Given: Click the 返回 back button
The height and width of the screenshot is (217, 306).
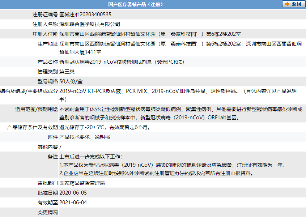Looking at the screenshot, I should tap(293, 4).
